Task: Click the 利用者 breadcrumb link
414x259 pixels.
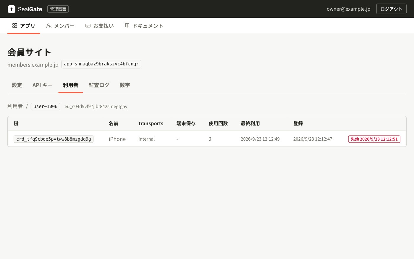Action: (15, 106)
